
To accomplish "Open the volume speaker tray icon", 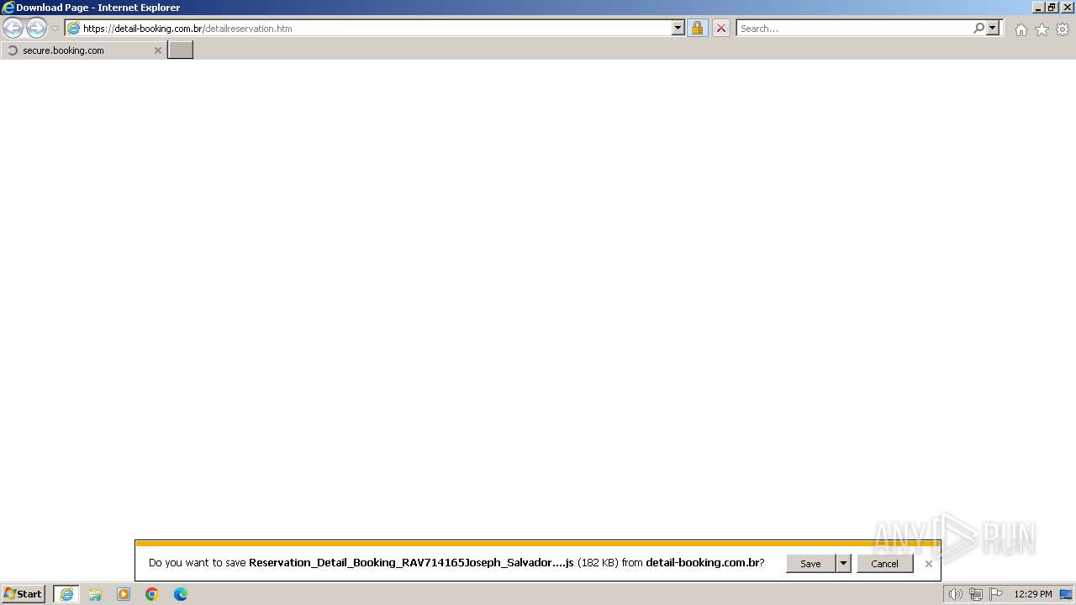I will [x=955, y=594].
